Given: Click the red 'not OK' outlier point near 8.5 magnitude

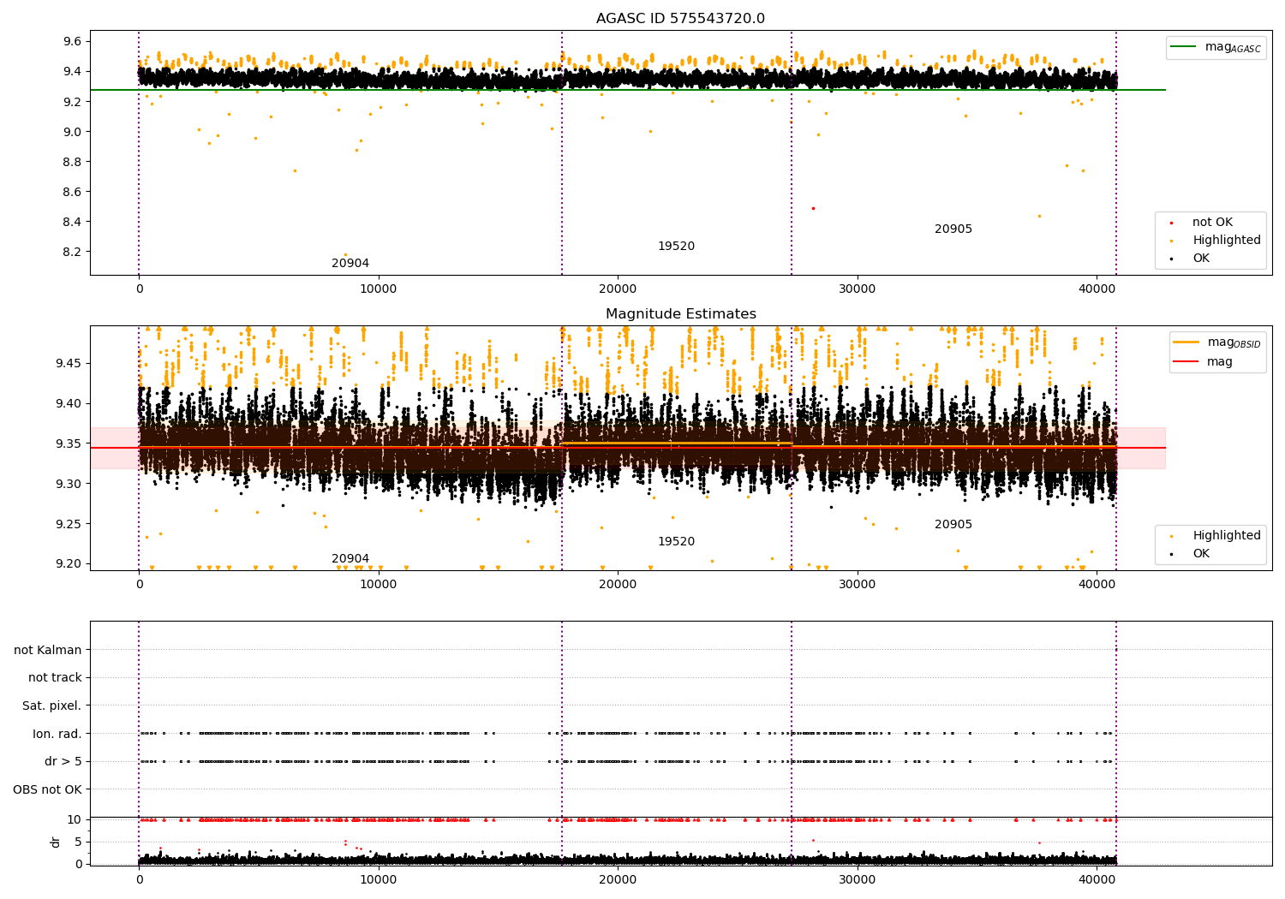Looking at the screenshot, I should click(x=813, y=208).
